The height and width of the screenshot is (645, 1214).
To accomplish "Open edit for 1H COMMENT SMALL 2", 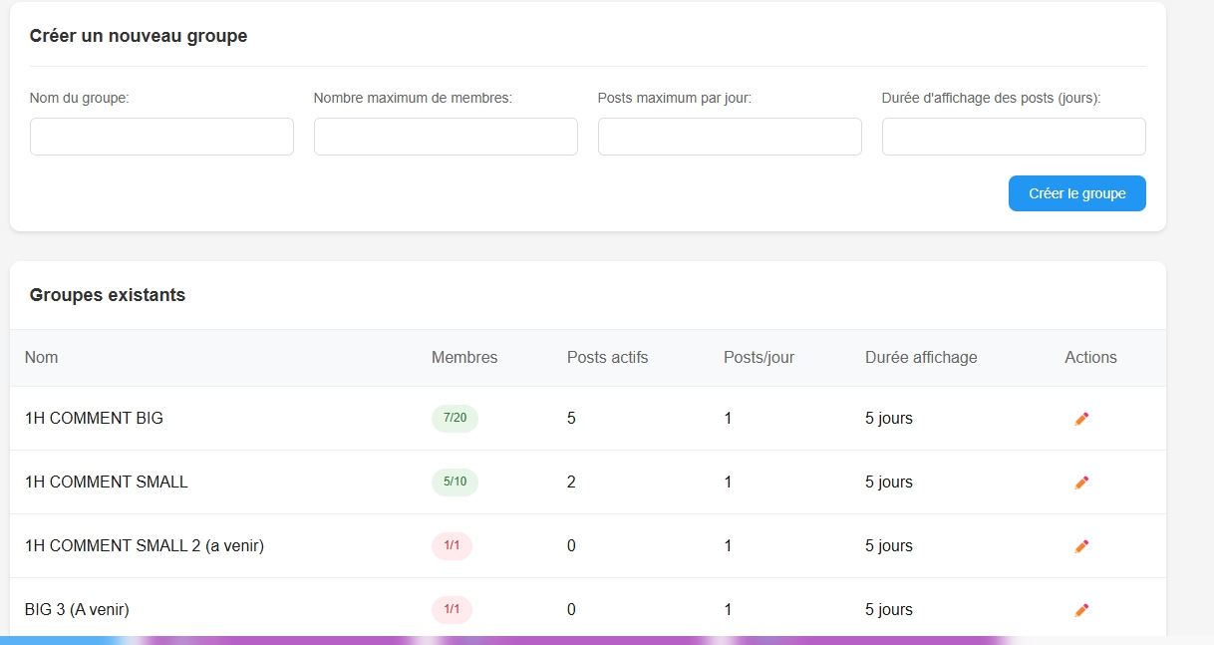I will [x=1081, y=546].
